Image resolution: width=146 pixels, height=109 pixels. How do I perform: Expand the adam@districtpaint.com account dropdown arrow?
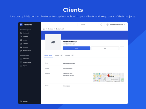pyautogui.click(x=125, y=24)
